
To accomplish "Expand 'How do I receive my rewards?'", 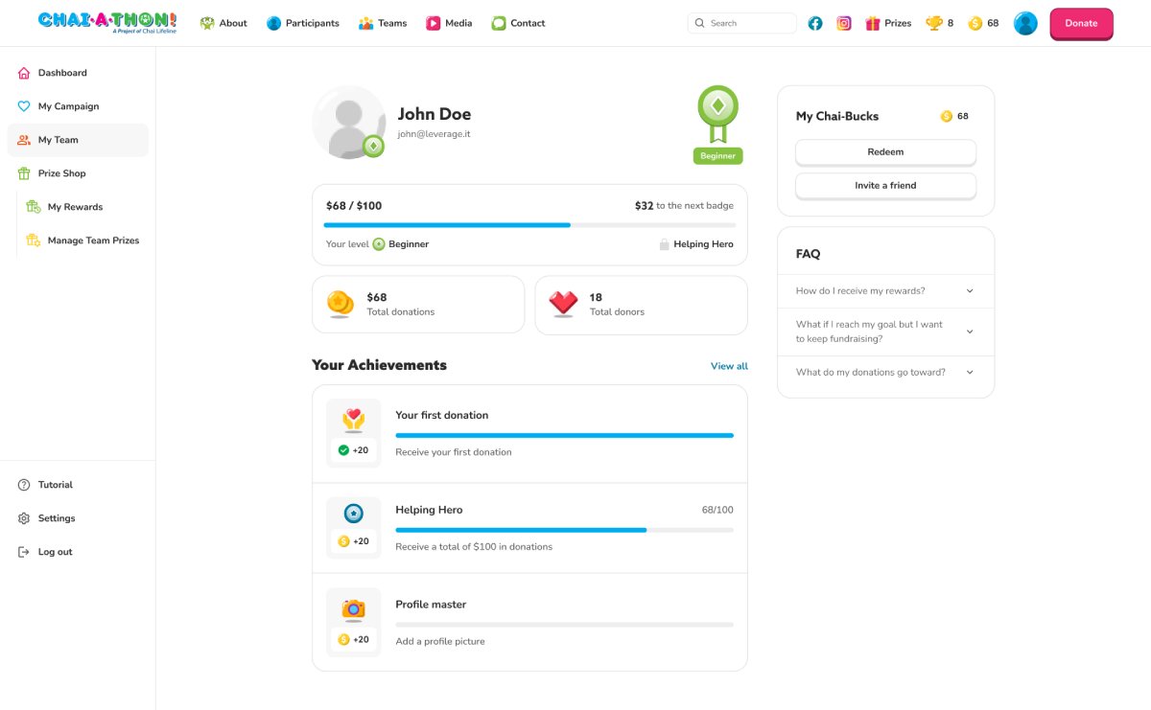I will click(885, 290).
